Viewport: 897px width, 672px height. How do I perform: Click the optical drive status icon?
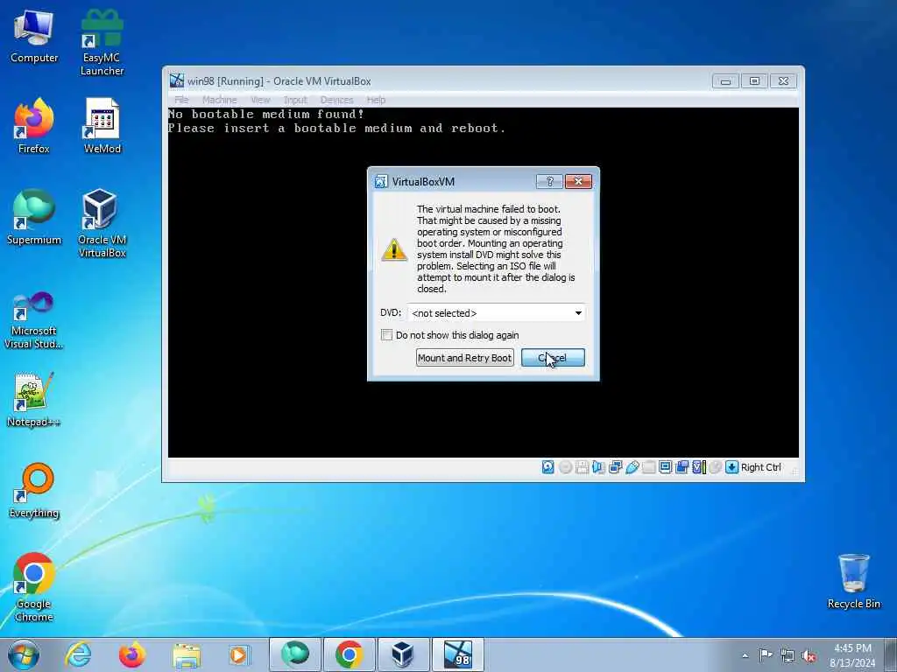(x=565, y=467)
